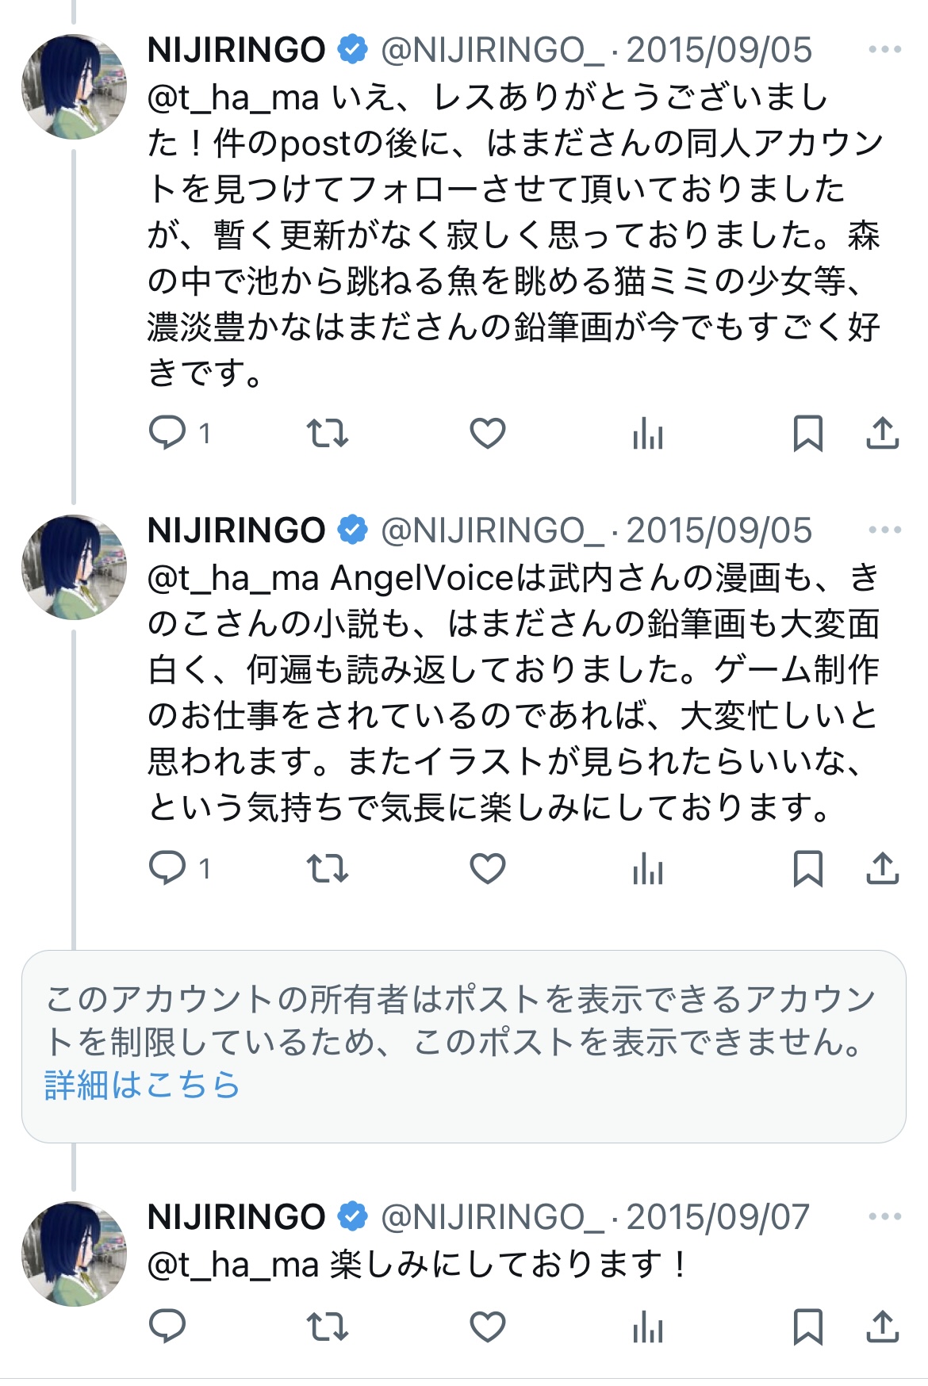Open NIJIRINGO avatar on first post

coord(74,86)
